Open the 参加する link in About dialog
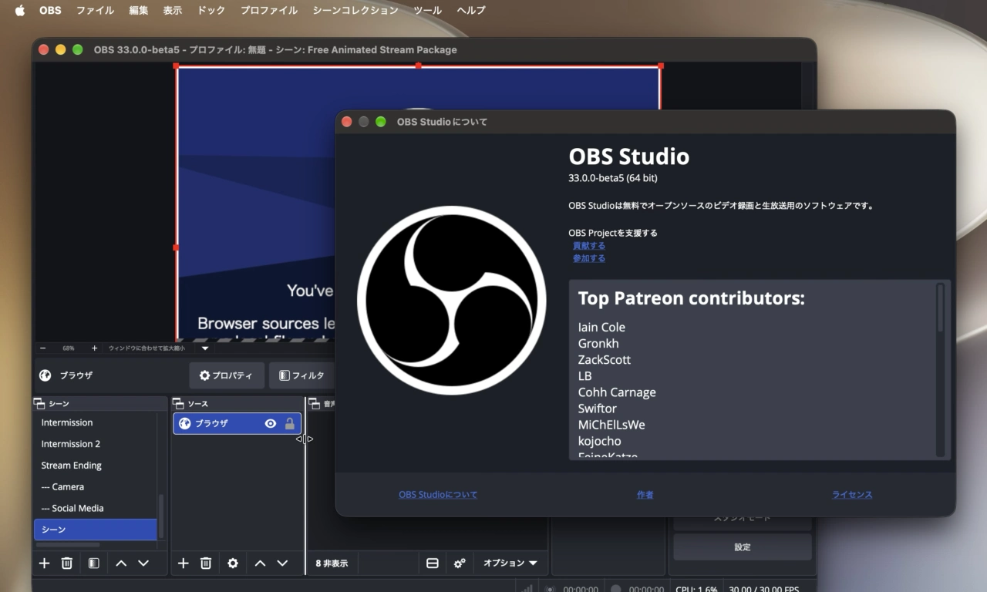The image size is (987, 592). [589, 258]
